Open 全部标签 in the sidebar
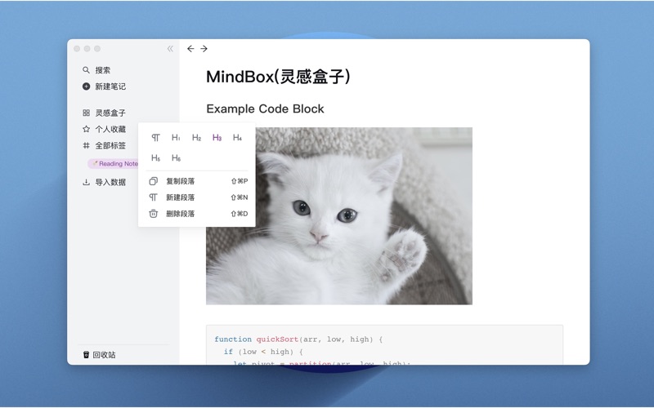This screenshot has height=408, width=654. [110, 145]
